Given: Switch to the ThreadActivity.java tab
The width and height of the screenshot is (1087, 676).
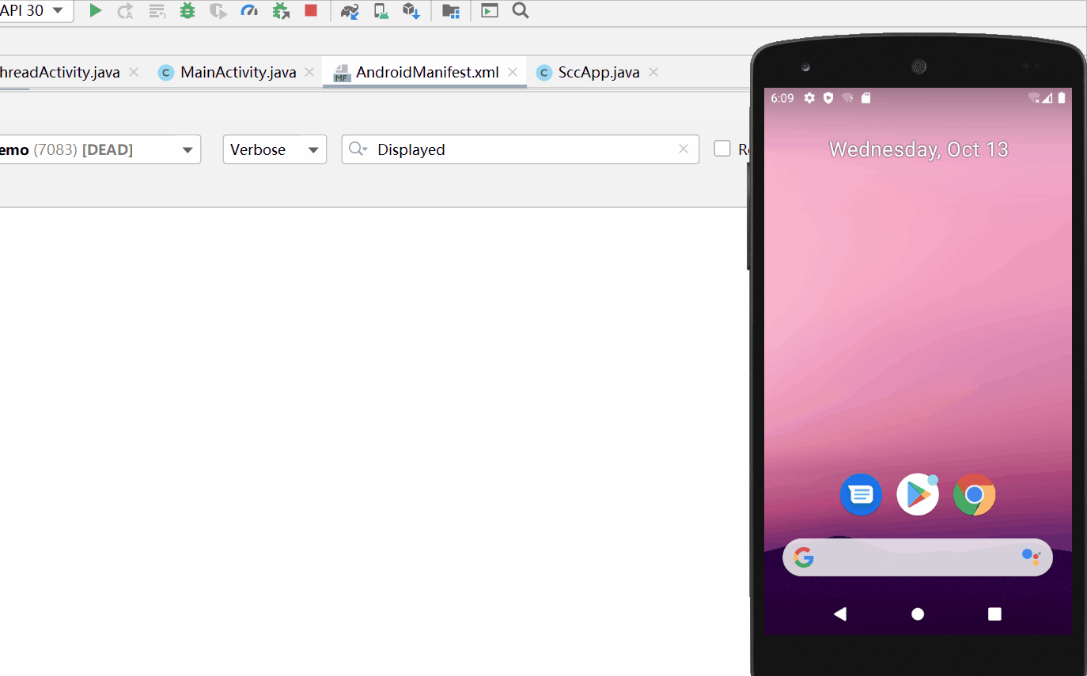Looking at the screenshot, I should (x=60, y=73).
